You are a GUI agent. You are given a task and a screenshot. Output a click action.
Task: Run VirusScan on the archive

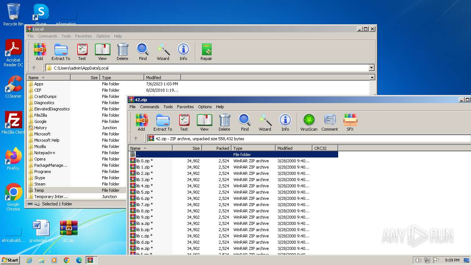309,122
